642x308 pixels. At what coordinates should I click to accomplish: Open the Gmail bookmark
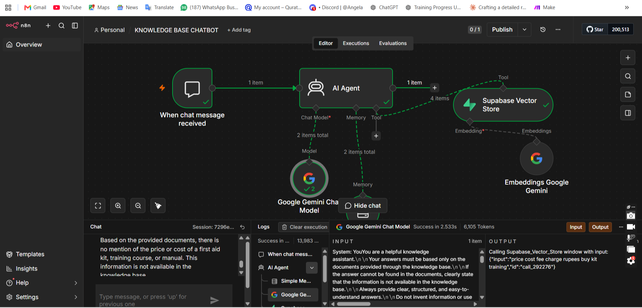tap(35, 7)
